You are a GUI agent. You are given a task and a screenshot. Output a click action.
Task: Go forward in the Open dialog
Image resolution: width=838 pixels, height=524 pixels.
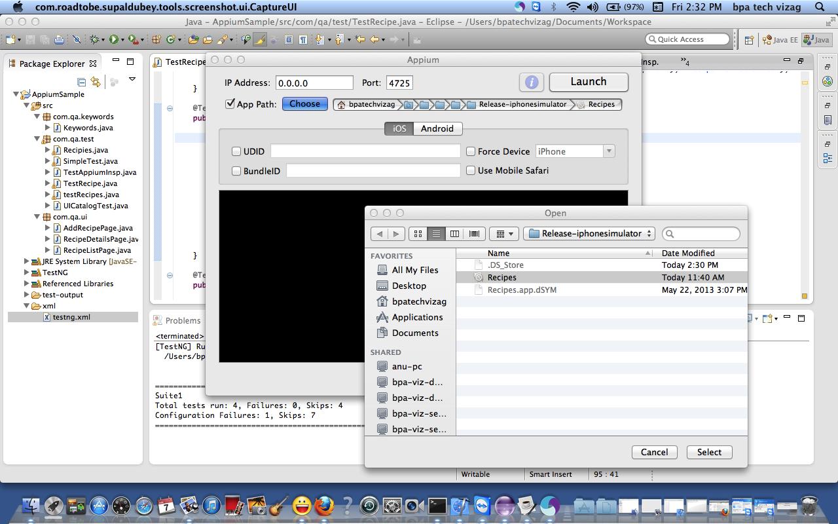(396, 233)
